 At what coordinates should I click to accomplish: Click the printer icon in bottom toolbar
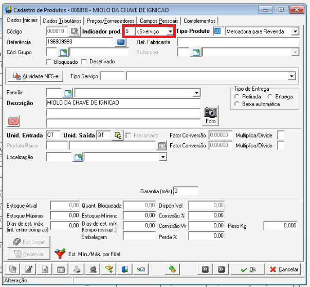pos(77,269)
